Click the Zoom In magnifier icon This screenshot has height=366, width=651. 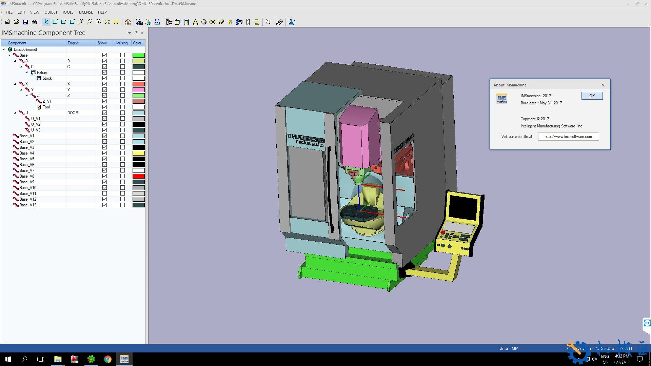click(x=81, y=22)
